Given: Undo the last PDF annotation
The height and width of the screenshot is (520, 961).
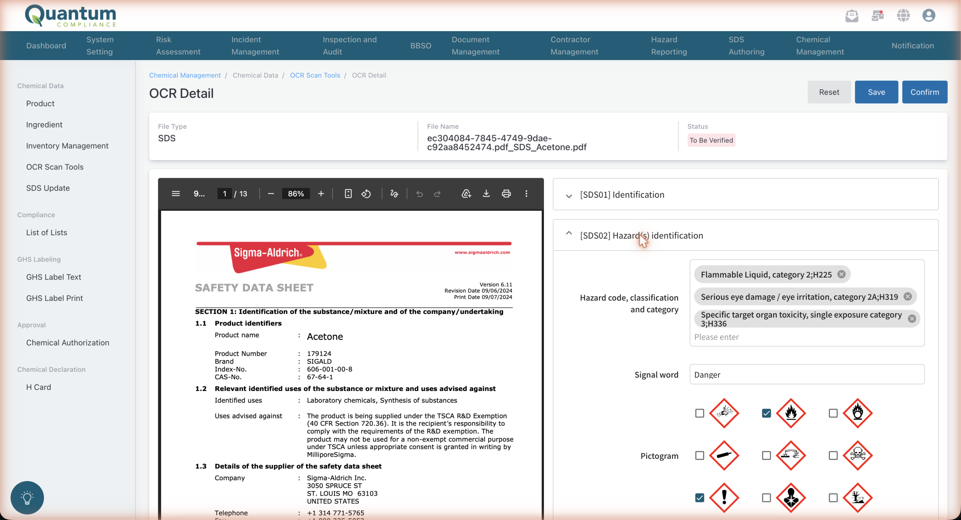Looking at the screenshot, I should point(419,194).
